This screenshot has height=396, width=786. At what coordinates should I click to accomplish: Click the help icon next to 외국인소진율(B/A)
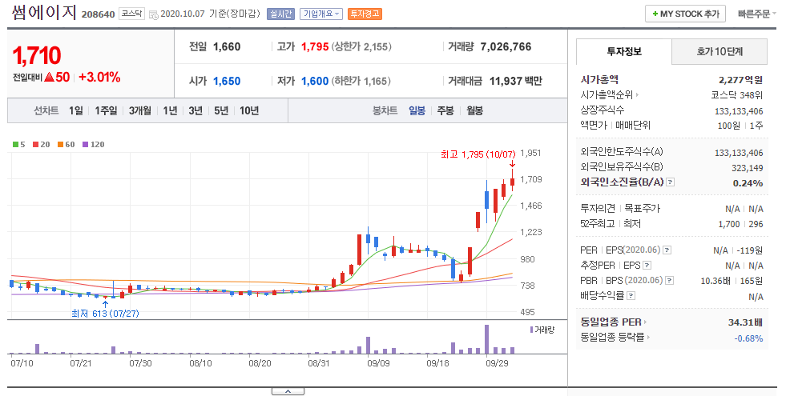671,182
